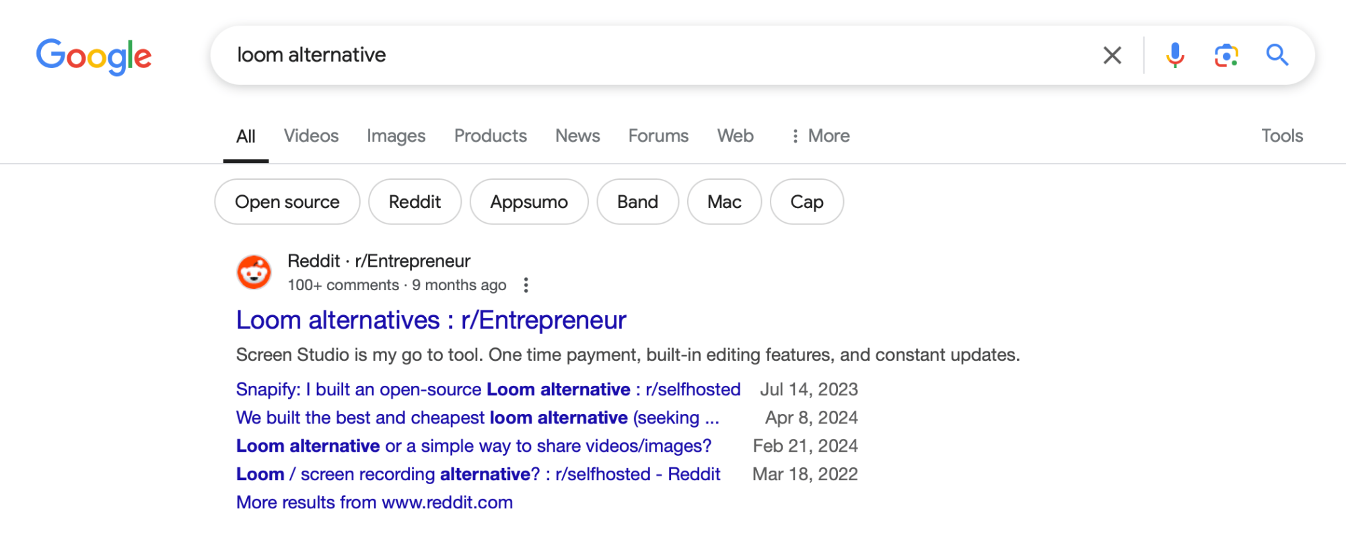This screenshot has width=1346, height=538.
Task: Open More results from www.reddit.com
Action: pos(374,503)
